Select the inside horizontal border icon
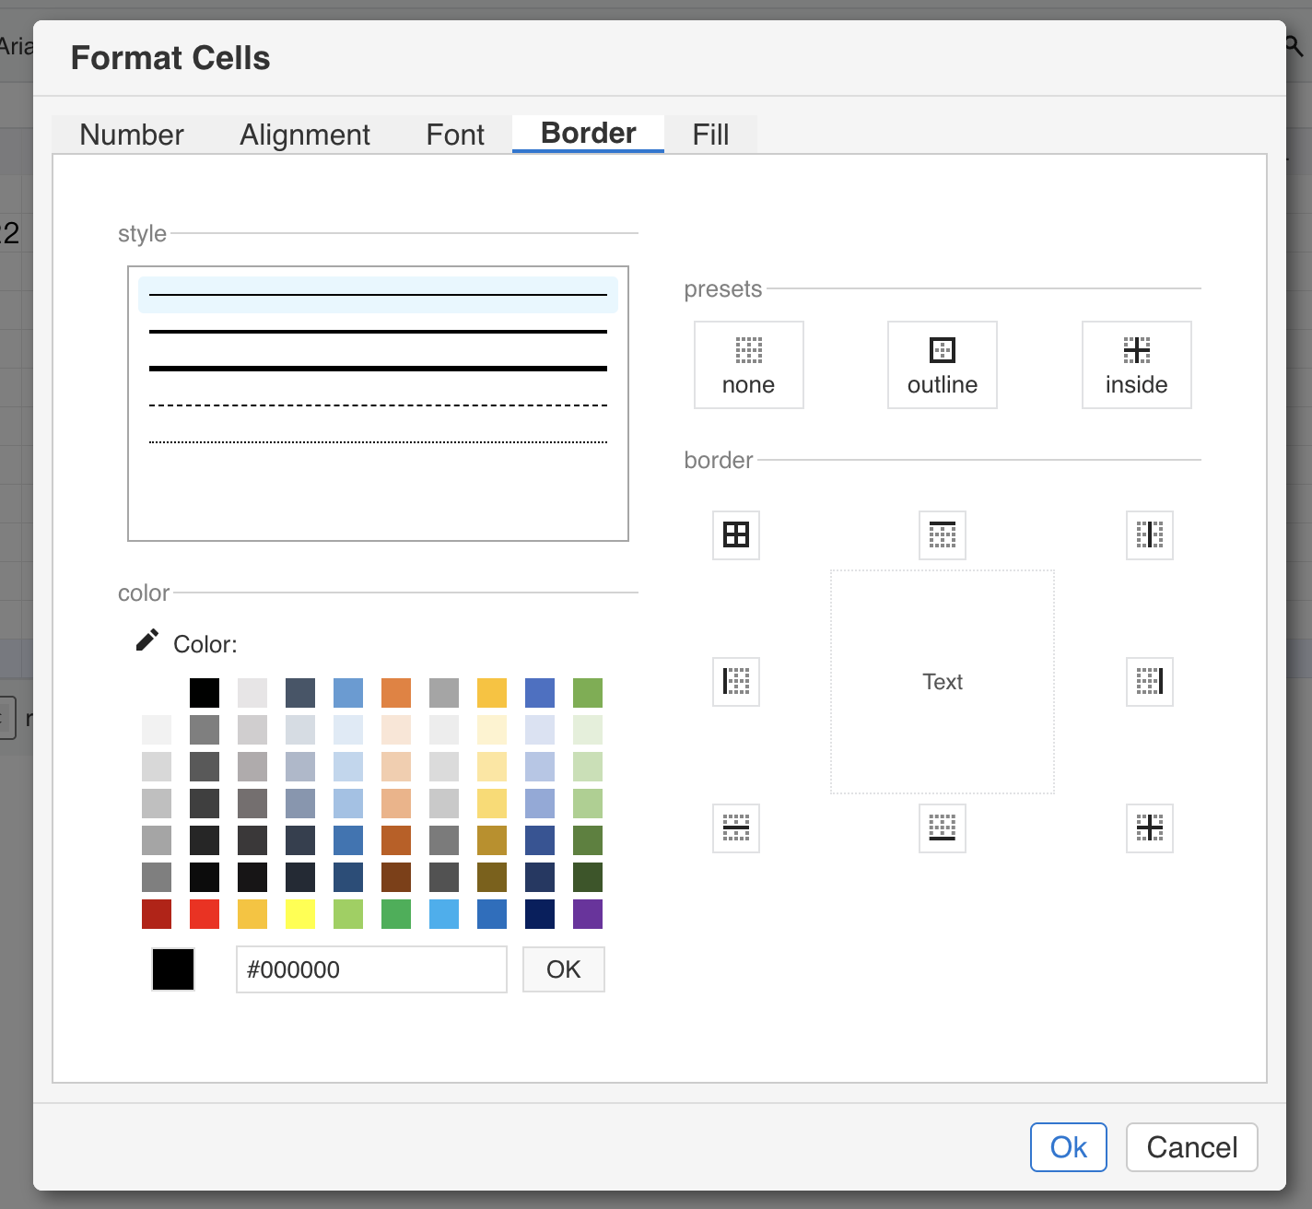 point(735,828)
